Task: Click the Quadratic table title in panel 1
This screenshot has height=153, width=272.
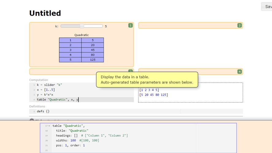Action: [x=81, y=35]
